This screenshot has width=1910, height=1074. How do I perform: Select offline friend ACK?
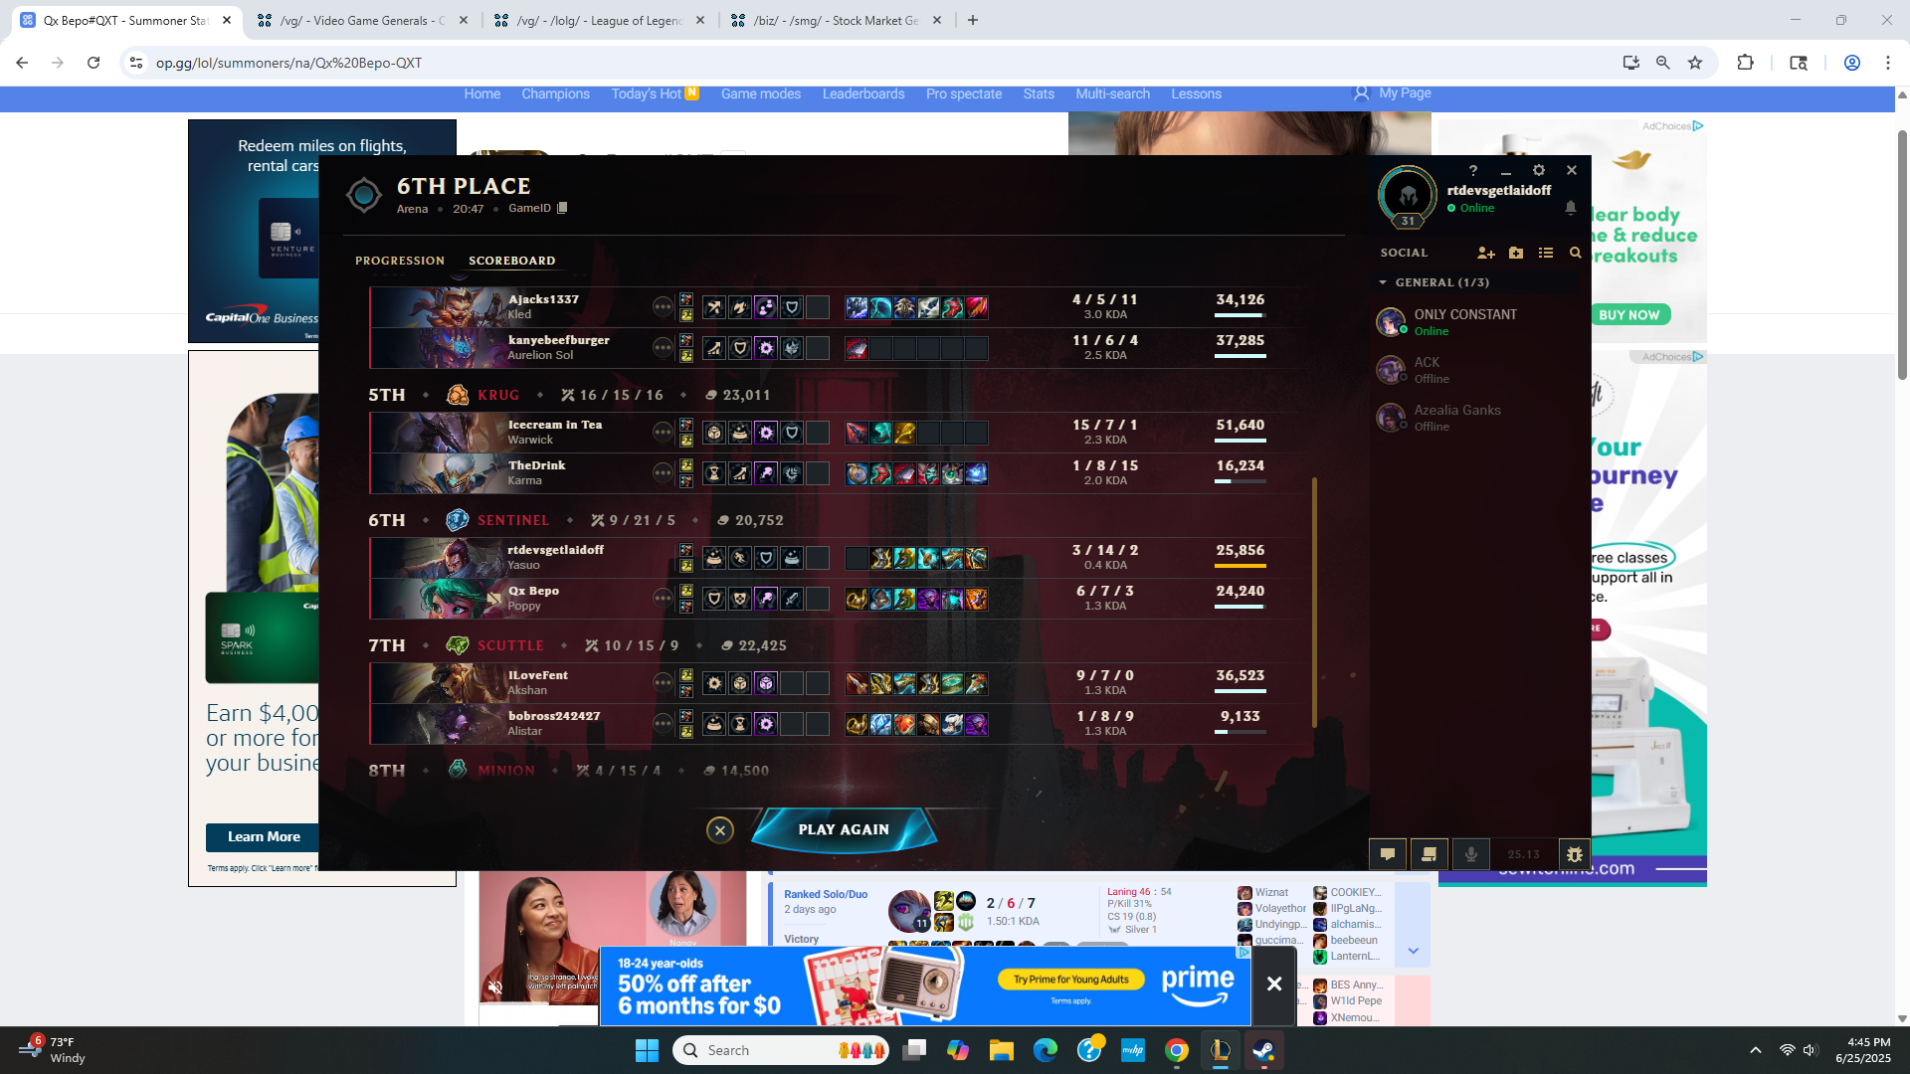(x=1476, y=369)
